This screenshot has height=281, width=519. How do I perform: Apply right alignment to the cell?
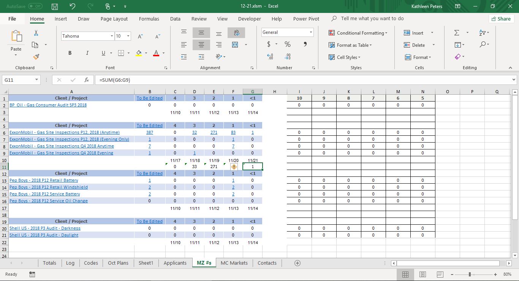(x=219, y=45)
